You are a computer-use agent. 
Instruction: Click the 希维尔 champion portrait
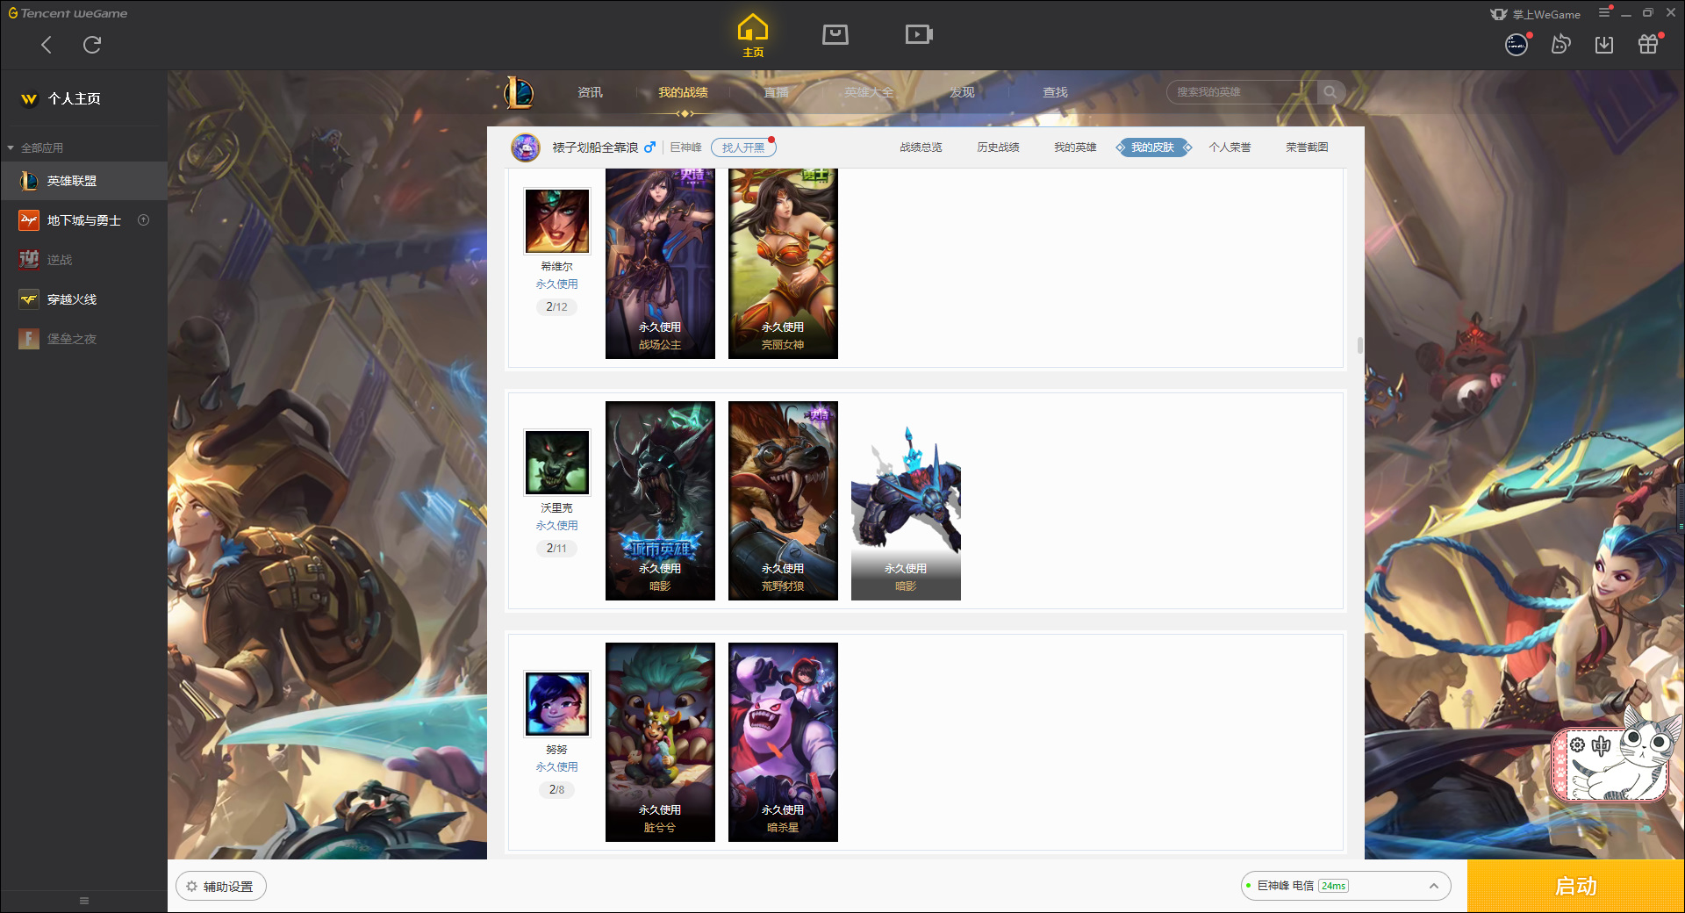coord(557,220)
